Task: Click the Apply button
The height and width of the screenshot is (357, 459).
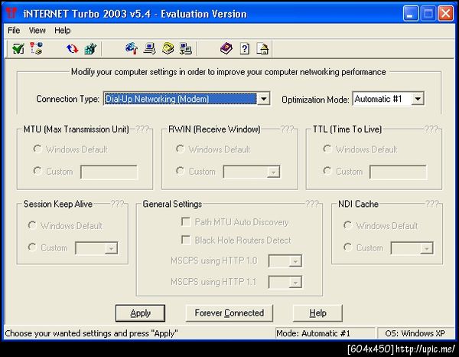Action: click(140, 313)
